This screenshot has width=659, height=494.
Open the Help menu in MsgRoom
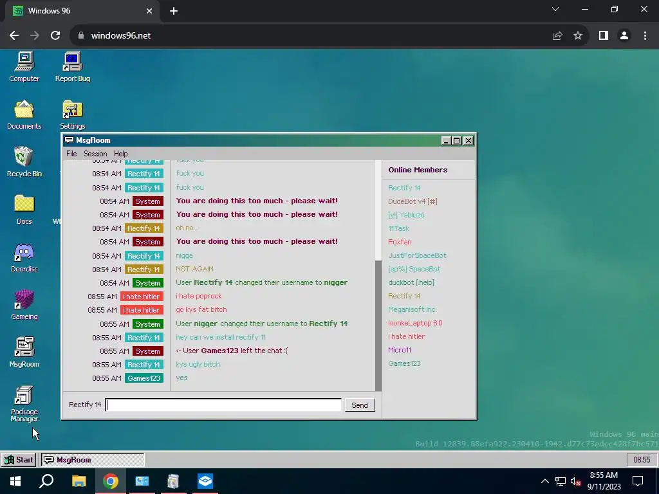coord(120,154)
